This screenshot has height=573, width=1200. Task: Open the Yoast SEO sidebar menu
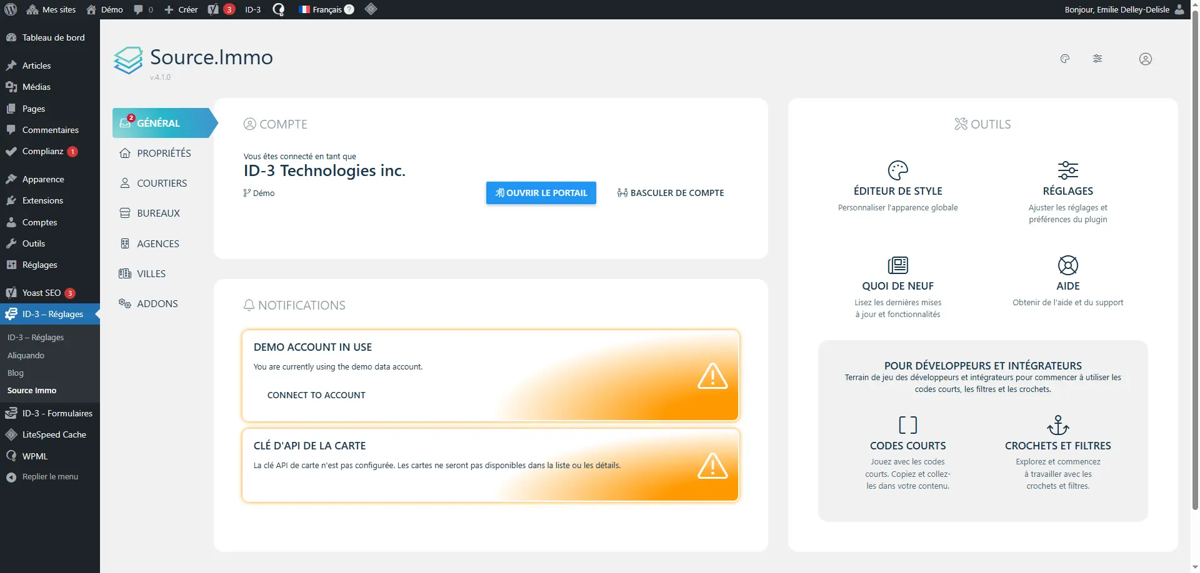point(50,293)
